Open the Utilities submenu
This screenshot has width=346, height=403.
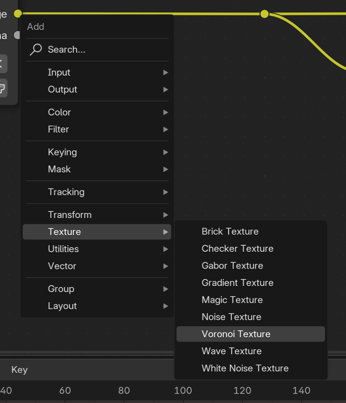click(x=97, y=249)
